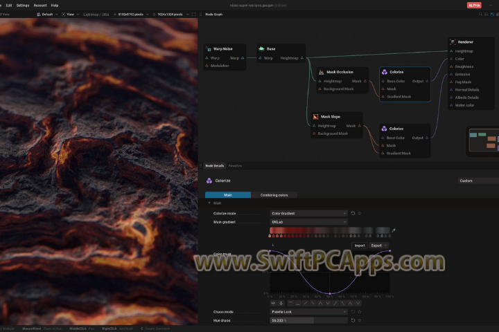This screenshot has width=499, height=332.
Task: Click the Emissive input port on Renderer
Action: click(451, 74)
